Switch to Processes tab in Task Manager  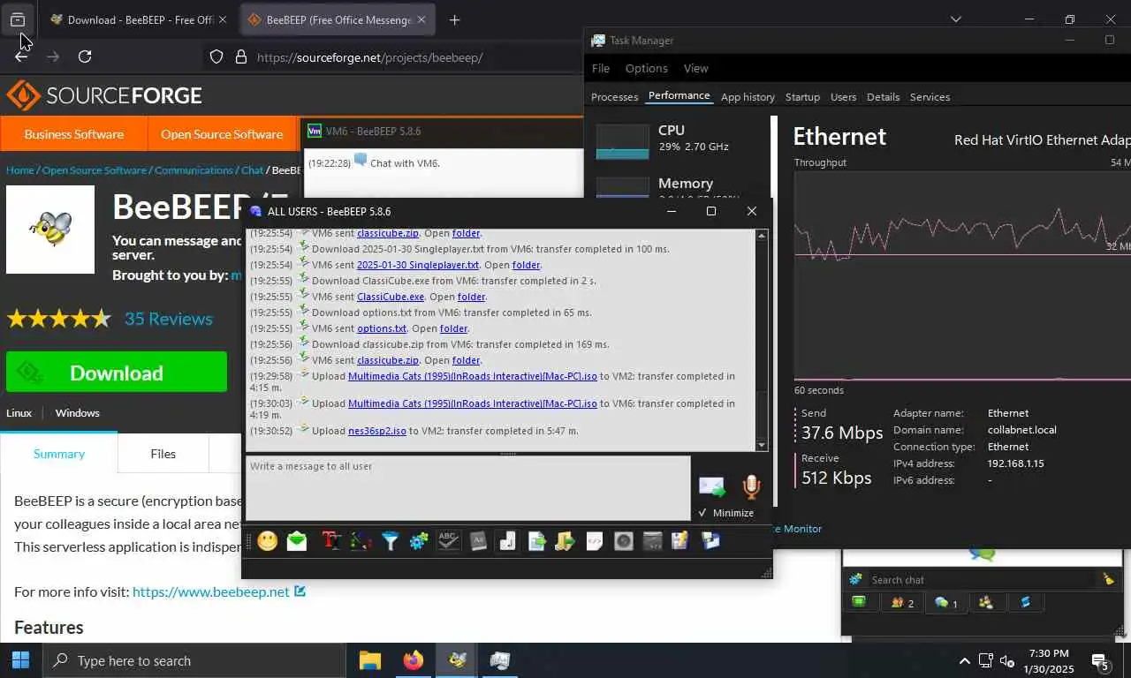coord(615,97)
